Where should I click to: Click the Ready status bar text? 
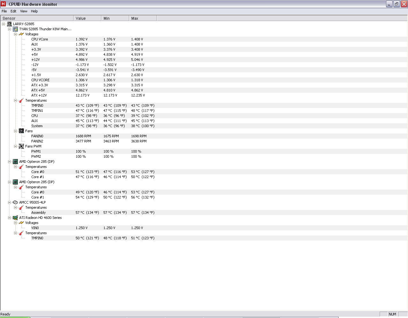5,314
